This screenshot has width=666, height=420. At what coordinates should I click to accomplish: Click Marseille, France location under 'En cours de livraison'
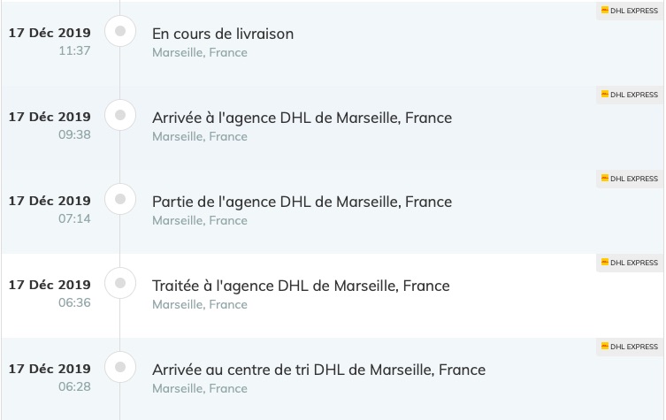200,53
